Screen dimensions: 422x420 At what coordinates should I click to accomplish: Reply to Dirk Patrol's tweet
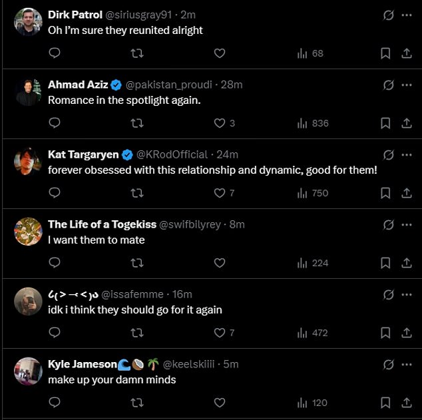(55, 53)
